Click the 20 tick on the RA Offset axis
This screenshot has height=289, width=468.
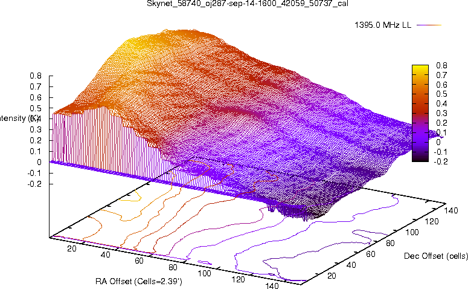coord(72,248)
